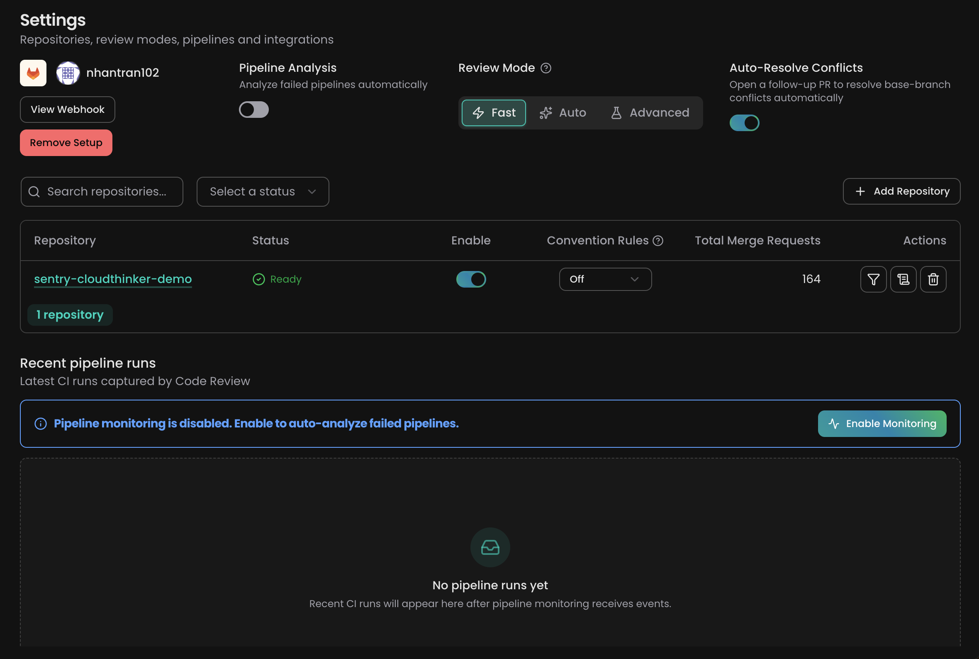Click the Convention Rules help icon

pyautogui.click(x=658, y=241)
